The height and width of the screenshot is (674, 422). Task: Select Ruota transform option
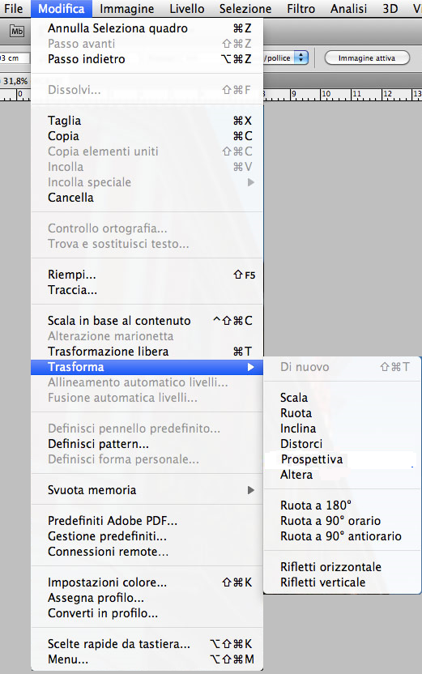pos(342,413)
